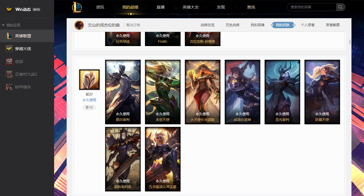
Task: Select the 逆战 game icon
Action: click(x=9, y=61)
